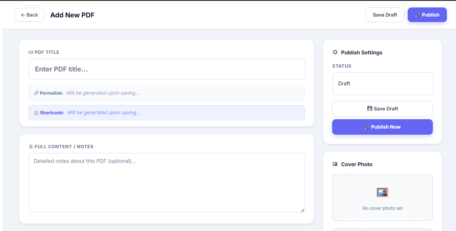Click the Permalink placeholder text

coord(103,93)
